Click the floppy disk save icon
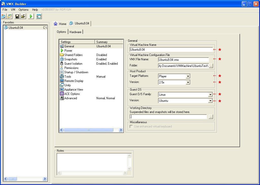This screenshot has height=185, width=260. coord(17,16)
